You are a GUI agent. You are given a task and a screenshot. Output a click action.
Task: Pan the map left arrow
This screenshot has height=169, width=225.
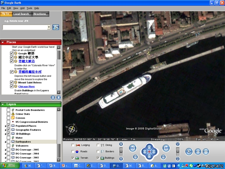[x=144, y=152]
